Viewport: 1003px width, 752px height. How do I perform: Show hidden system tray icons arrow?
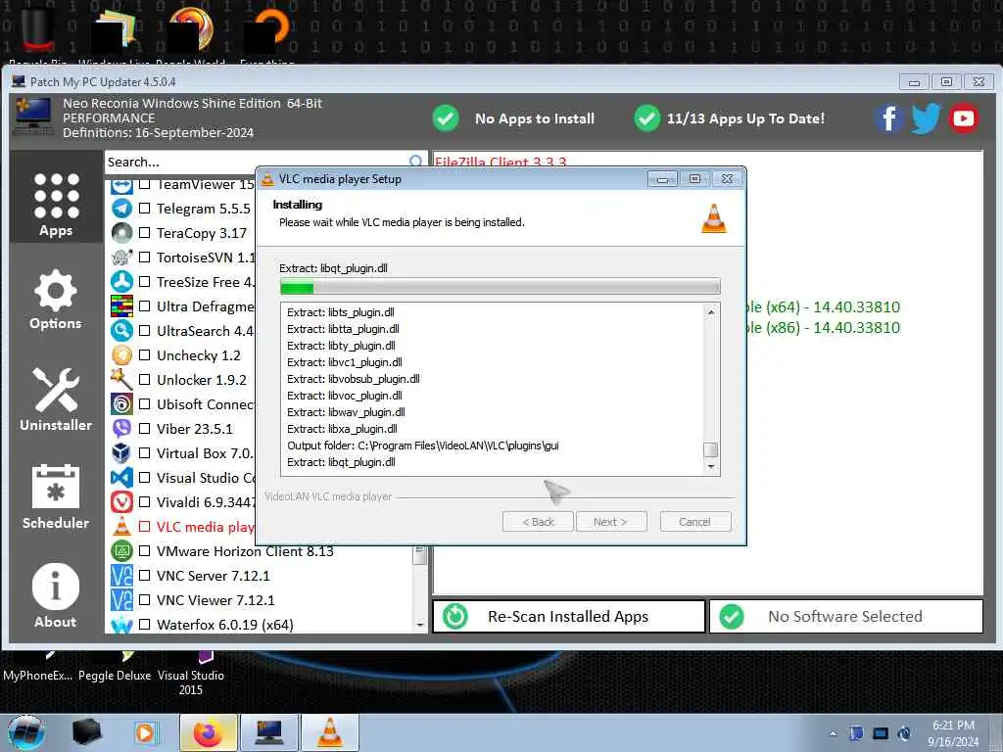coord(833,734)
